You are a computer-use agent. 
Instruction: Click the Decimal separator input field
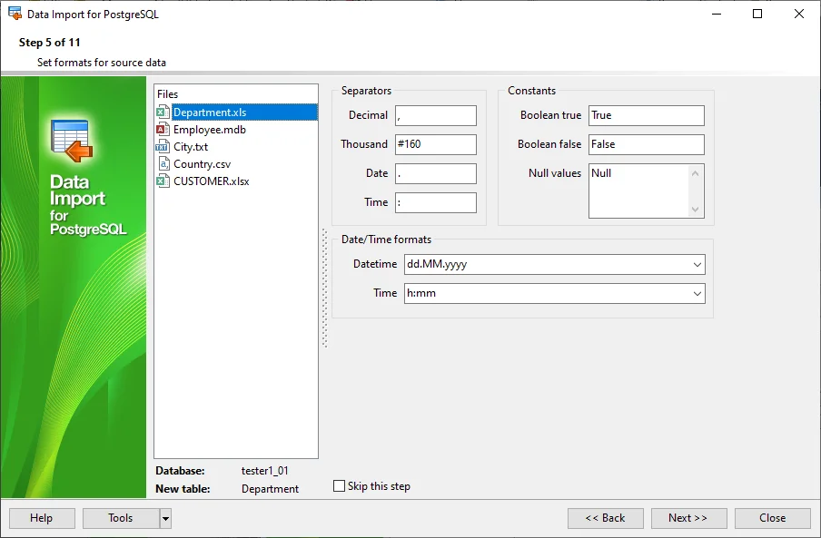tap(435, 115)
